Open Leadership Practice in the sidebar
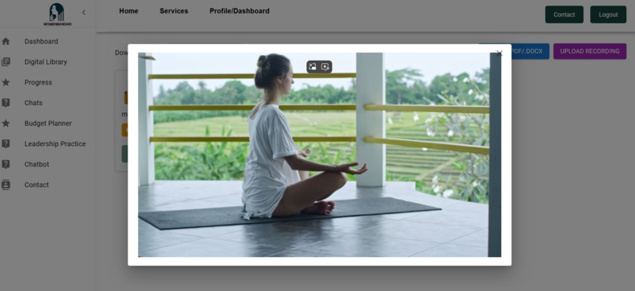 [55, 144]
